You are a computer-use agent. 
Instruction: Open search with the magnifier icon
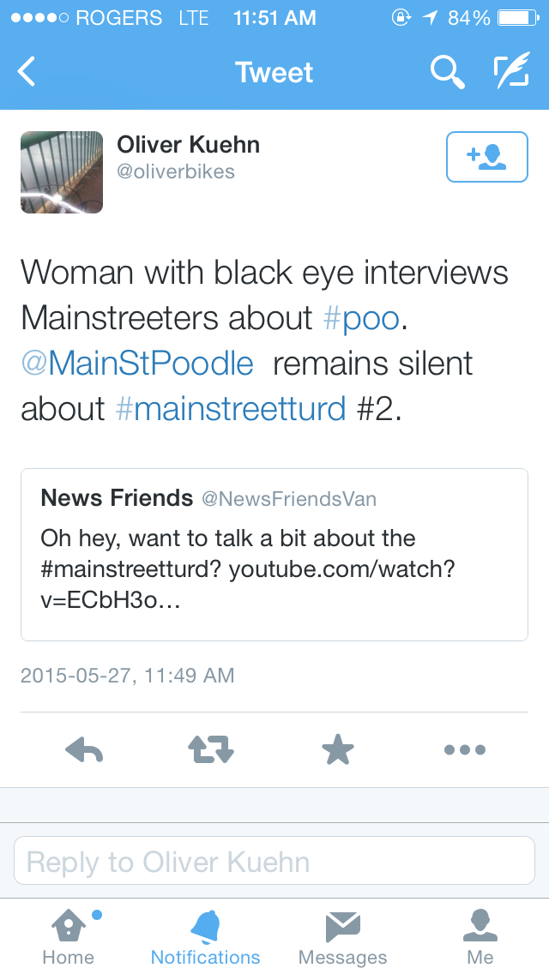(x=447, y=73)
